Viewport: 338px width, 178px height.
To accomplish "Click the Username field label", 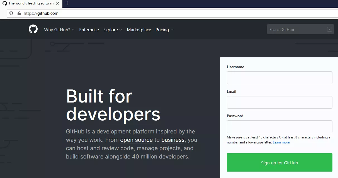I will (x=235, y=67).
